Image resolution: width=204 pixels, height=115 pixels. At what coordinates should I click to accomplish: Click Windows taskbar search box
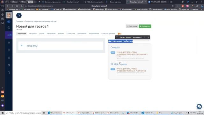pyautogui.click(x=24, y=113)
